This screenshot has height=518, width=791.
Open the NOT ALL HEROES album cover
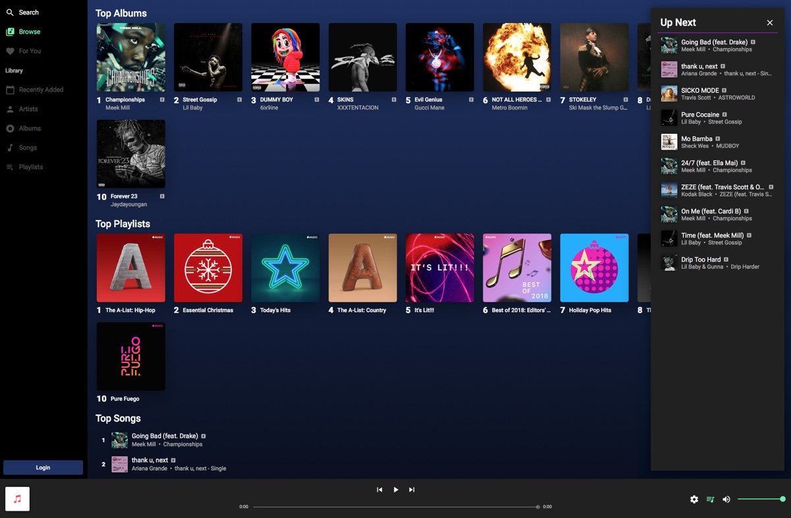517,57
